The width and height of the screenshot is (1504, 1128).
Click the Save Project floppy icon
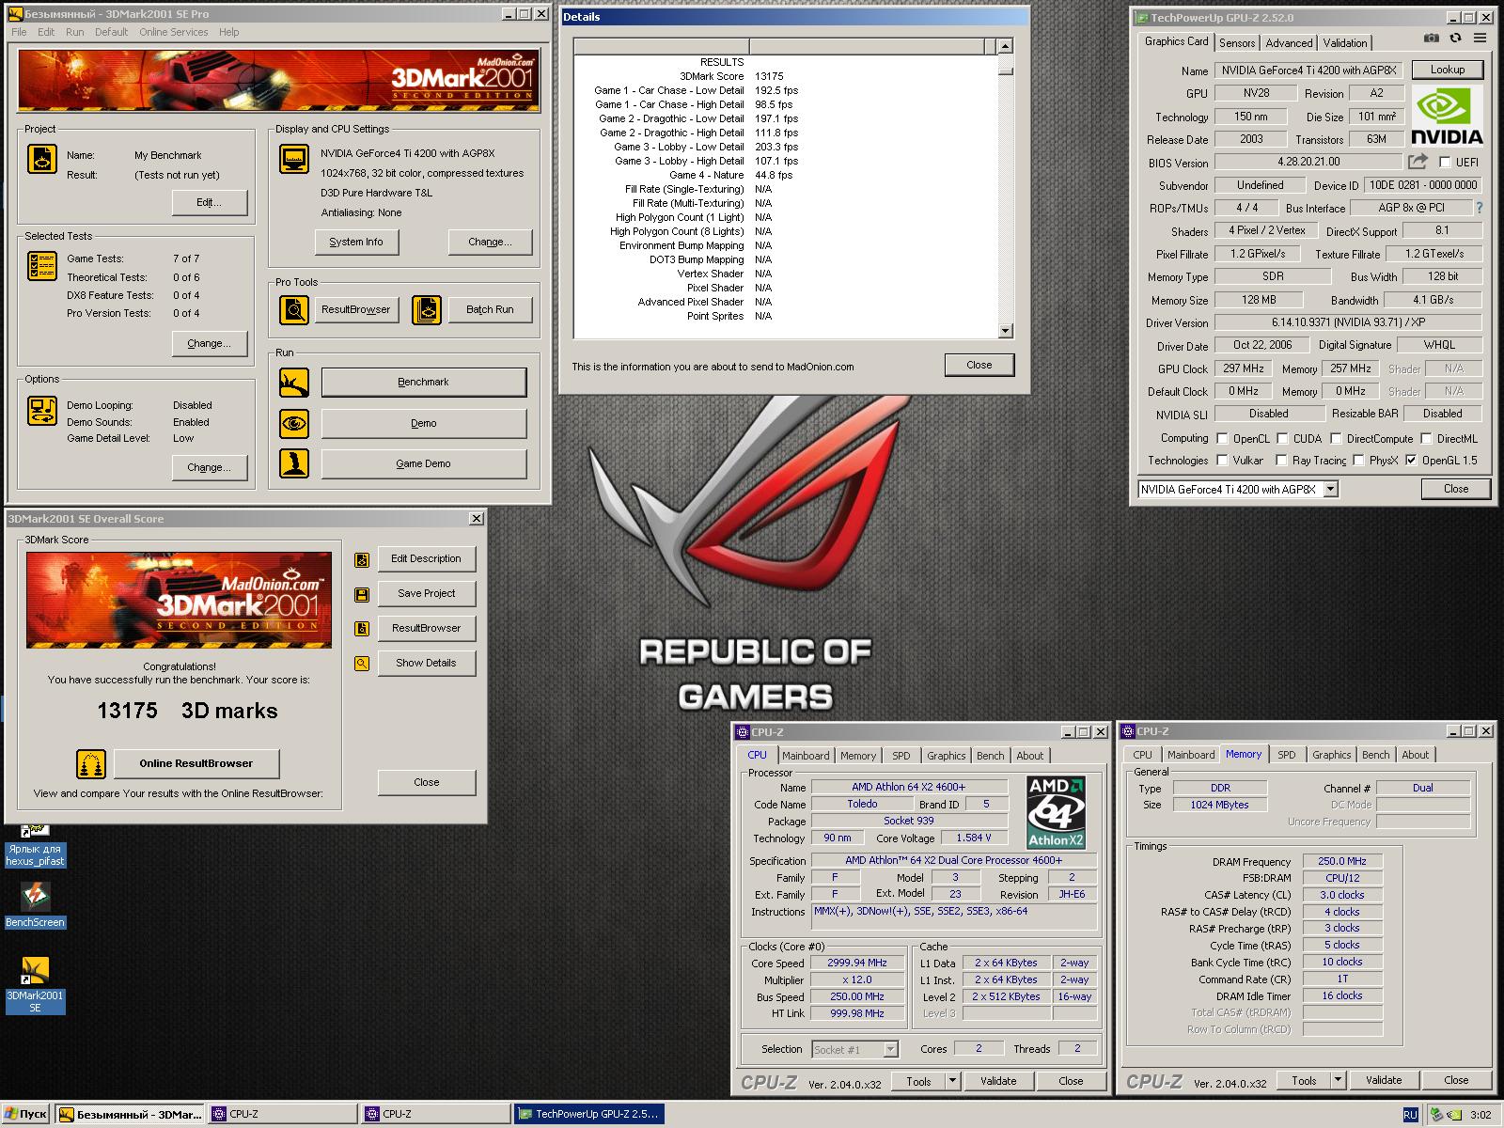(x=362, y=594)
